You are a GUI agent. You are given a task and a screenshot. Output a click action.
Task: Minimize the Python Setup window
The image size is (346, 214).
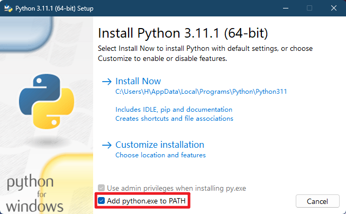tap(286, 8)
